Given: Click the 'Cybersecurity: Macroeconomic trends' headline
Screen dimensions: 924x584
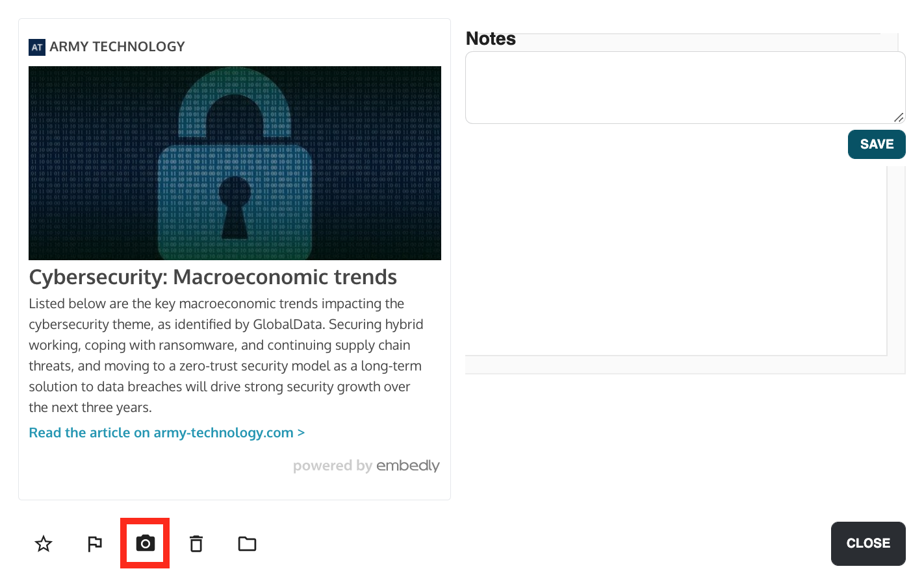Looking at the screenshot, I should coord(213,277).
